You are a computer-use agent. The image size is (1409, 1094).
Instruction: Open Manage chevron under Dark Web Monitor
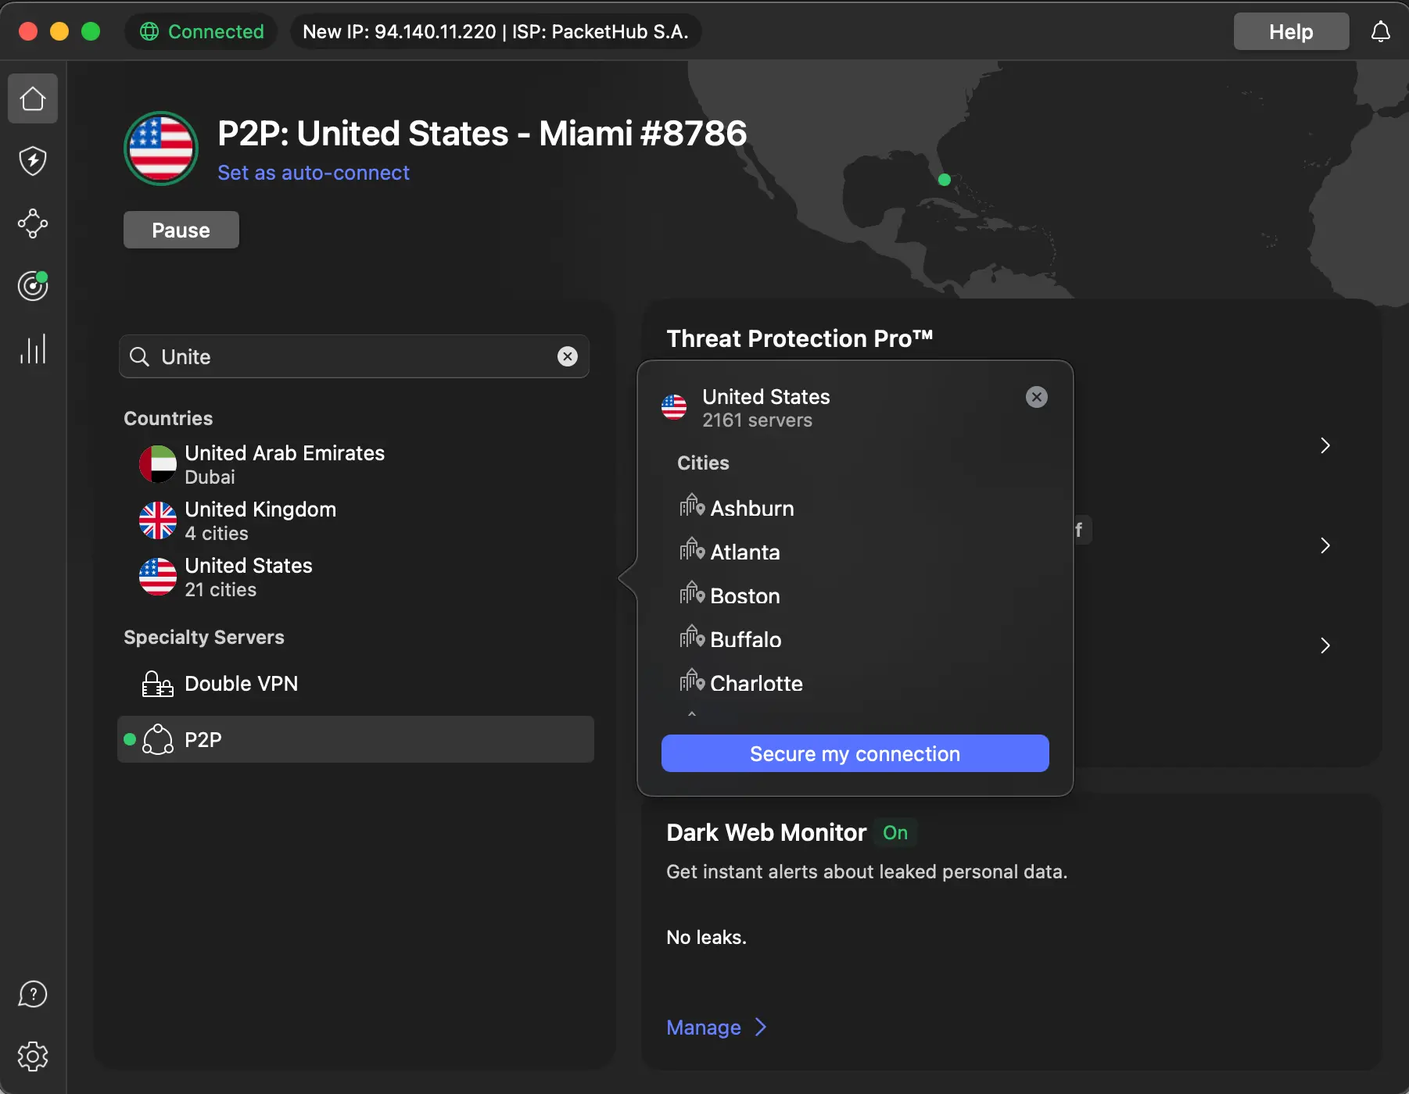coord(761,1027)
